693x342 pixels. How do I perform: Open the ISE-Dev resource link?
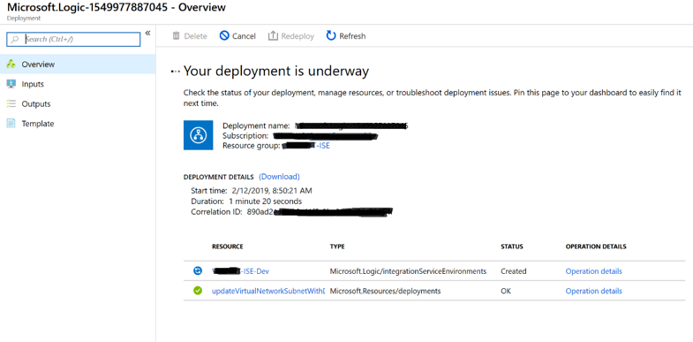[x=240, y=271]
